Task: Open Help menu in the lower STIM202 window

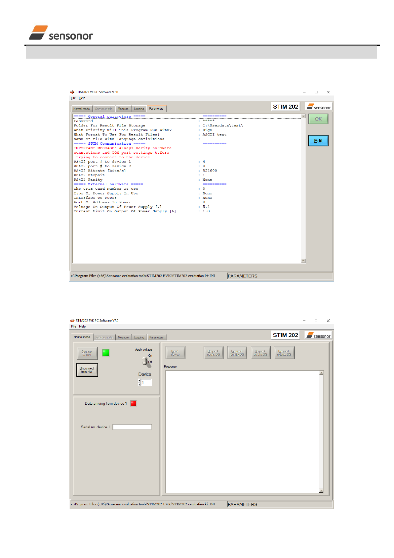Action: click(x=82, y=327)
